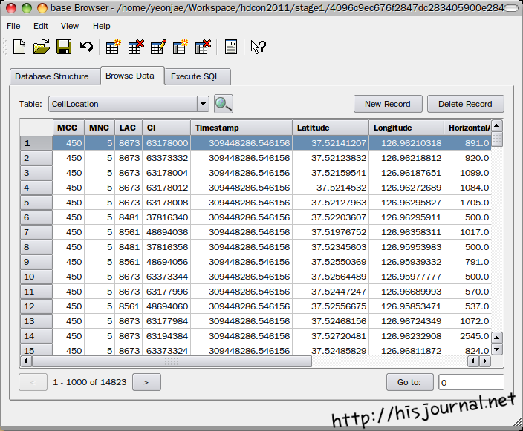
Task: Click Latitude cell 37.51976752
Action: point(331,232)
